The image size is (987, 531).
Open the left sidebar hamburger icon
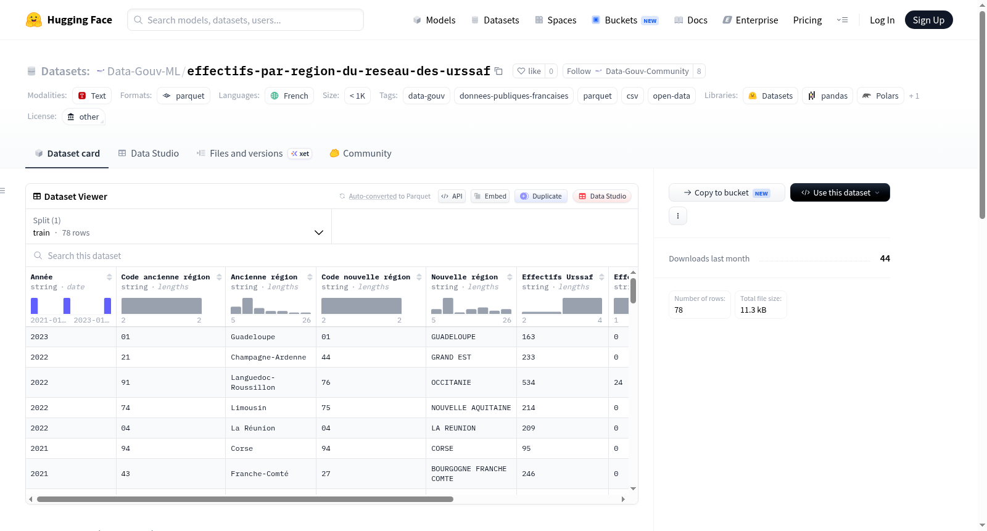click(2, 191)
